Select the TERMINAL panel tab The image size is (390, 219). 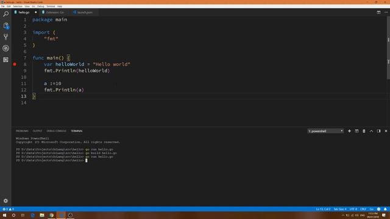77,131
